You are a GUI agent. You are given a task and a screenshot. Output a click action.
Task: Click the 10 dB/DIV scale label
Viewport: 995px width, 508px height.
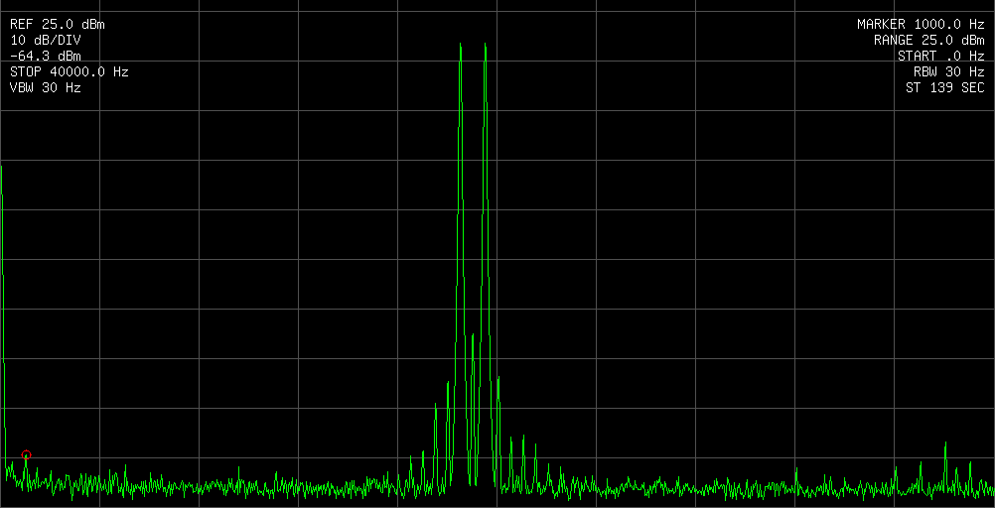click(46, 41)
